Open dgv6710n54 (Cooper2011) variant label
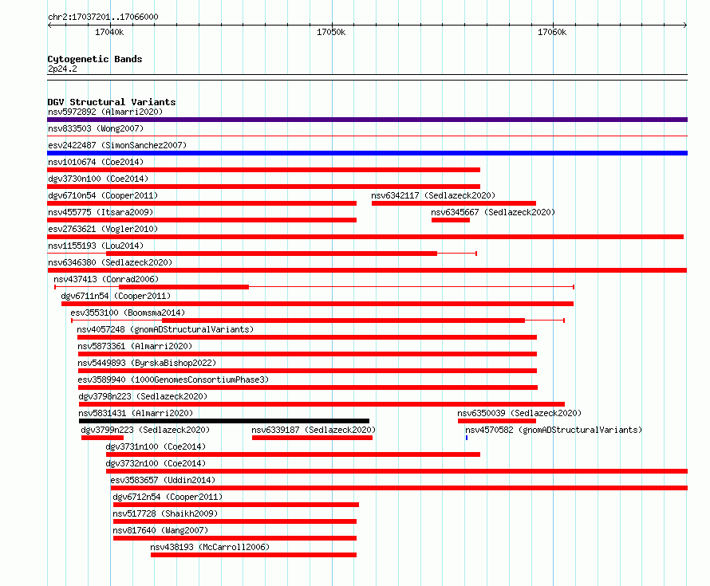Image resolution: width=710 pixels, height=586 pixels. click(x=103, y=195)
